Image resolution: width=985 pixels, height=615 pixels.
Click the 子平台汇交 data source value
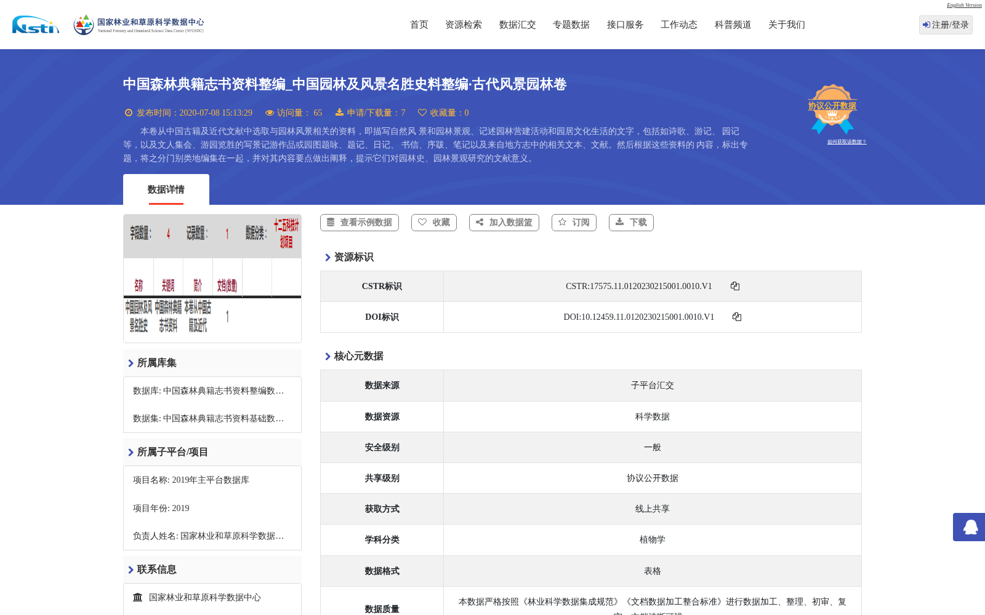(x=653, y=386)
